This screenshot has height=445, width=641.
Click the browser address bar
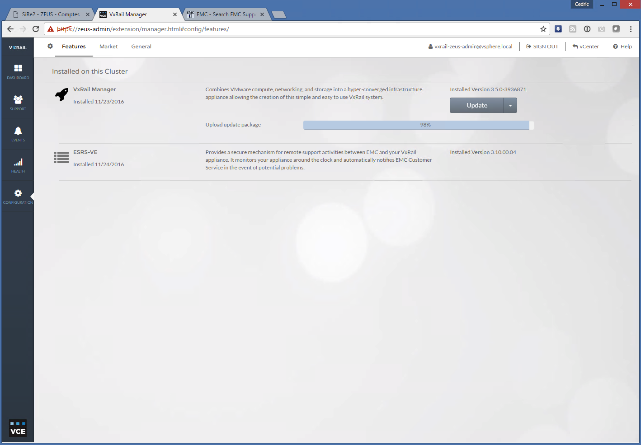click(x=294, y=29)
